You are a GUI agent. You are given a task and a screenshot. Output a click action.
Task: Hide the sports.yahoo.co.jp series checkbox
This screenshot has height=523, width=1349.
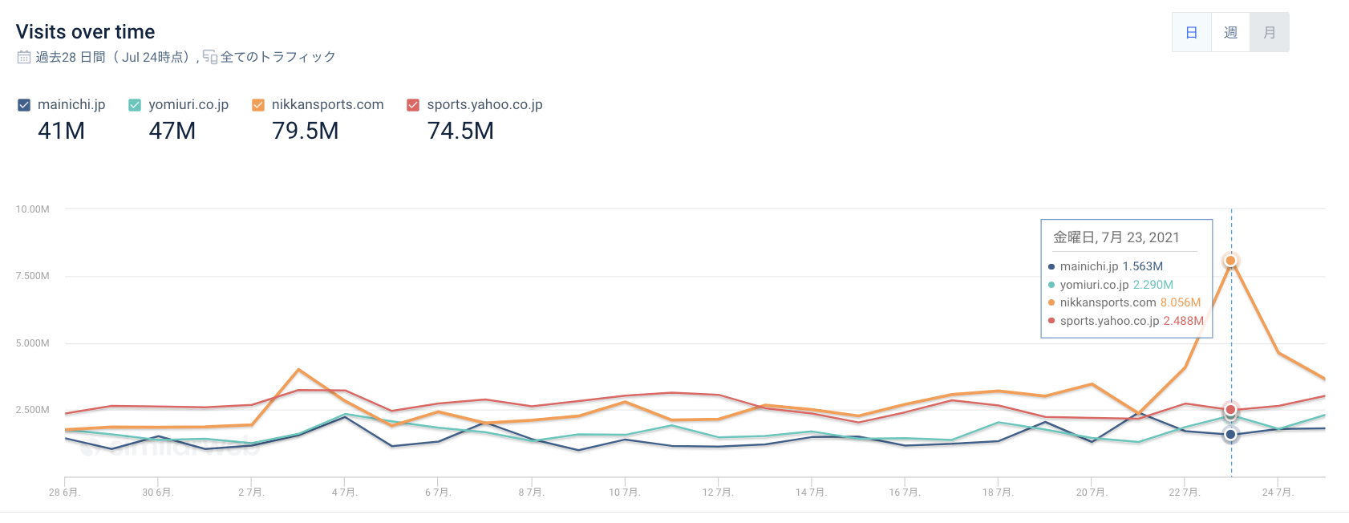[413, 105]
